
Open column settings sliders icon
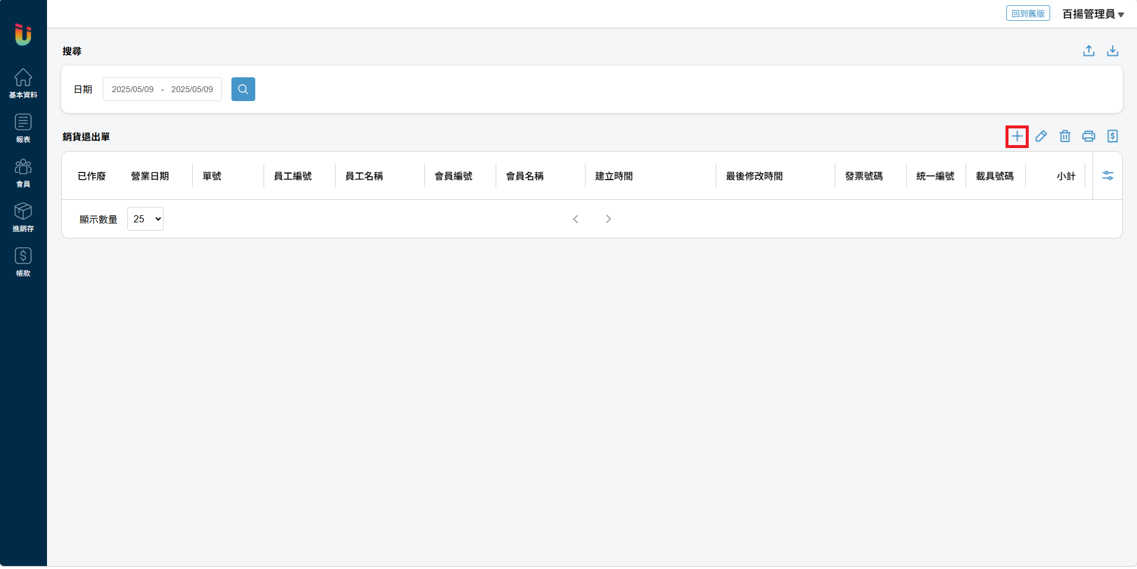tap(1107, 175)
